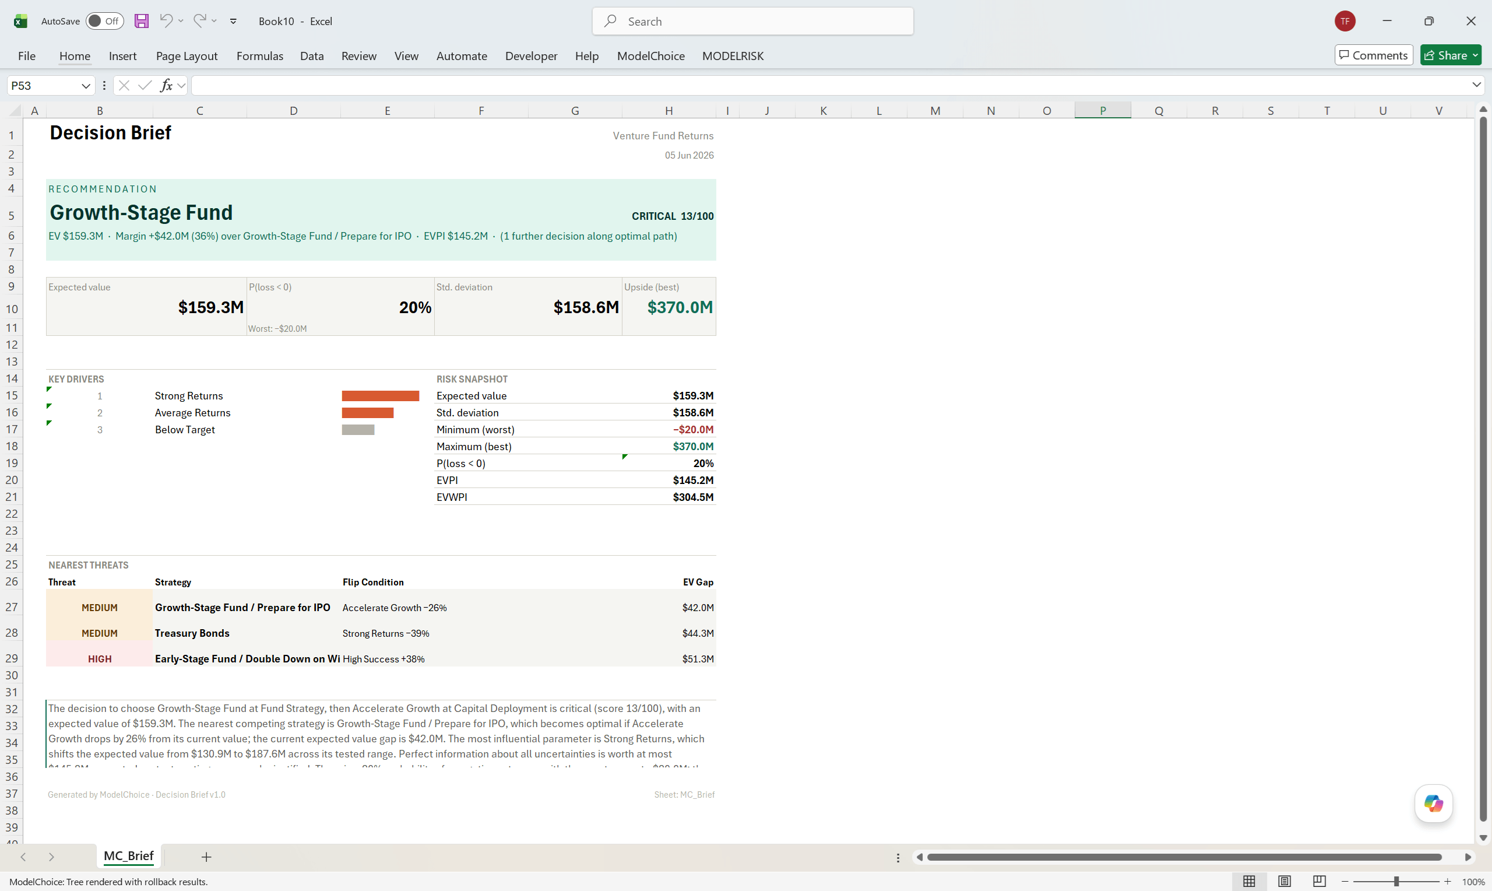Open the File menu
1492x891 pixels.
click(x=26, y=56)
